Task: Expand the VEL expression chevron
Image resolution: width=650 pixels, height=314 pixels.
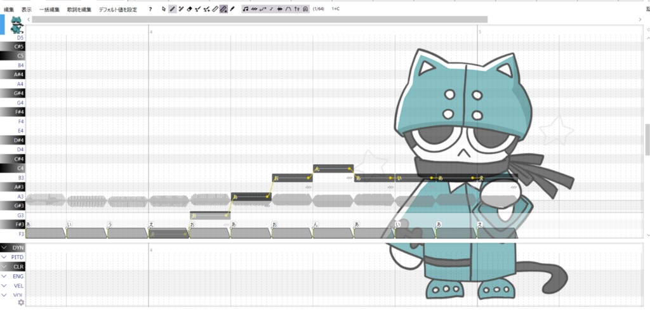Action: [x=4, y=285]
